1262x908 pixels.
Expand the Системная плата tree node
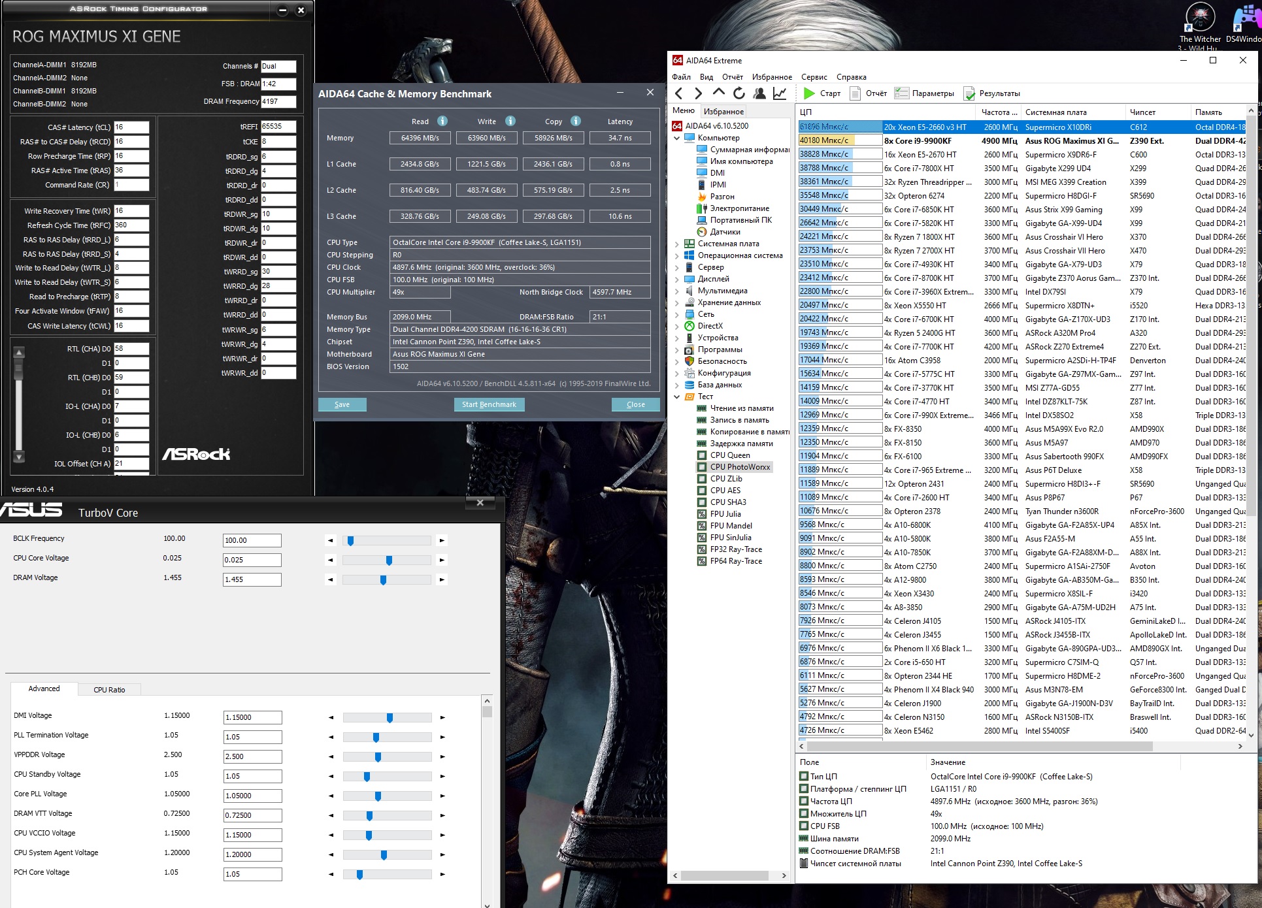[x=676, y=244]
